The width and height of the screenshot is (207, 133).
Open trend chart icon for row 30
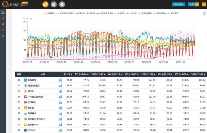(x=60, y=130)
